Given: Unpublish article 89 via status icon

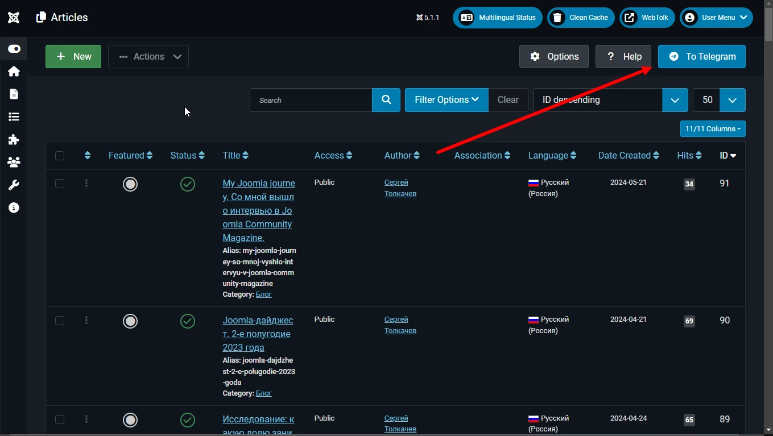Looking at the screenshot, I should coord(188,420).
